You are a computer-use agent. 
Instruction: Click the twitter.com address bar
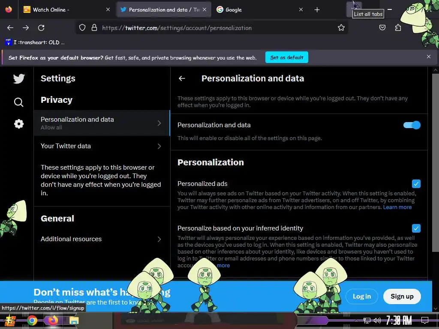[213, 28]
